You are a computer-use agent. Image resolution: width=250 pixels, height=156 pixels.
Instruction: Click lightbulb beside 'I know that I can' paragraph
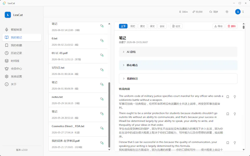235,143
